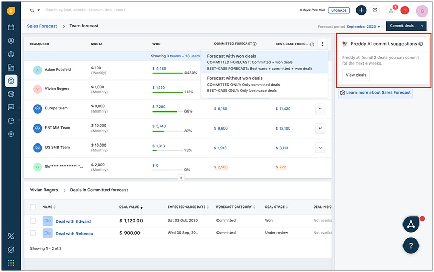Click the Vivian Rogers won amount $ 1,120

159,88
